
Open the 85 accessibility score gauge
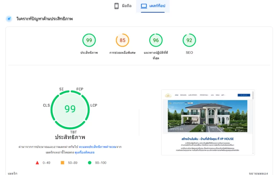coord(123,40)
